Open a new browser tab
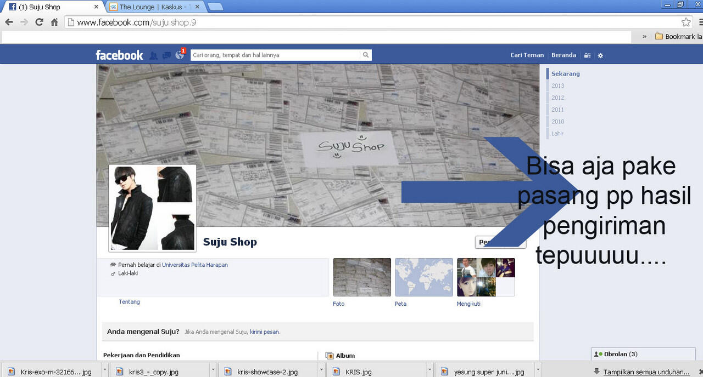Image resolution: width=703 pixels, height=377 pixels. 215,7
